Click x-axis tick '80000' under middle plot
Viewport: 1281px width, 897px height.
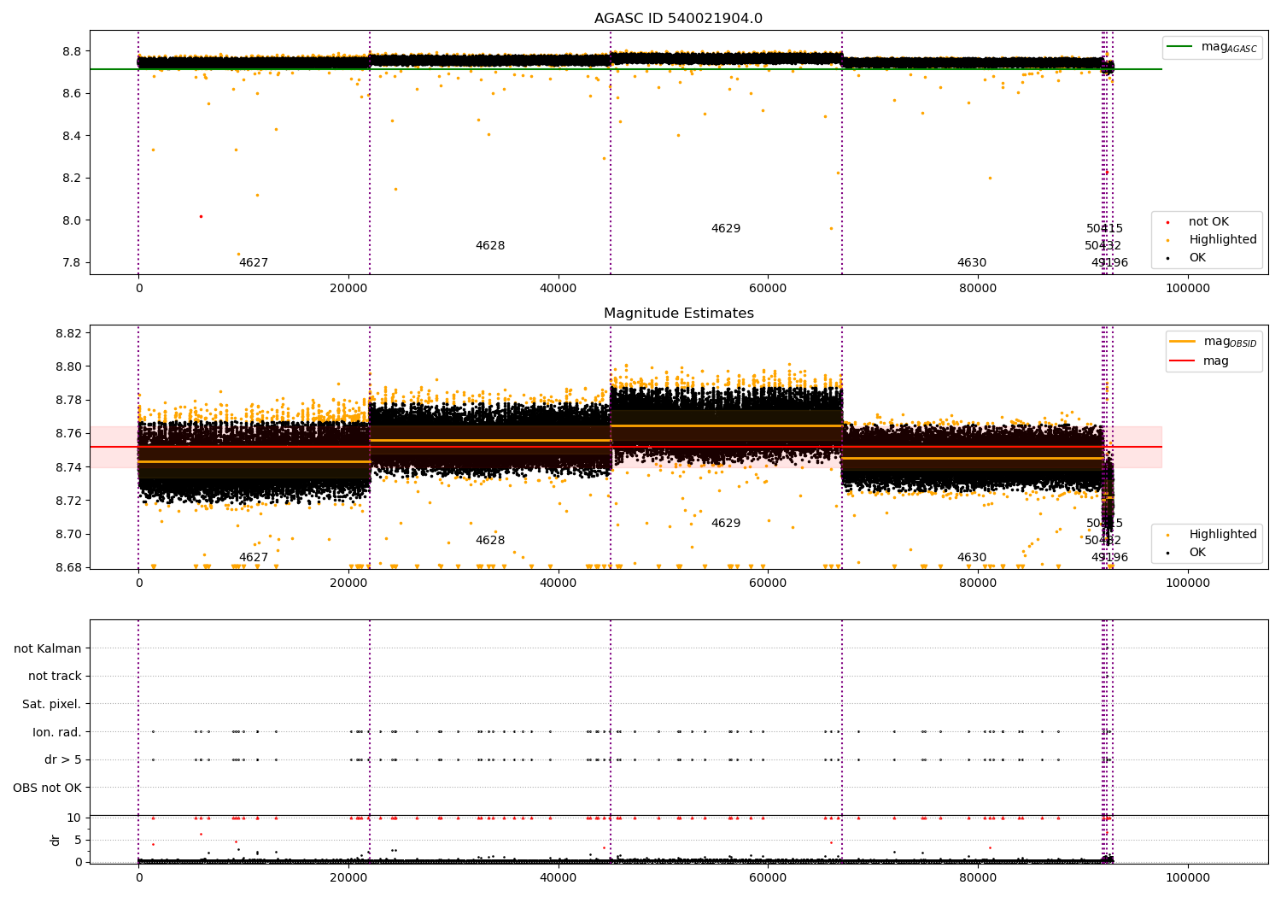(x=978, y=583)
